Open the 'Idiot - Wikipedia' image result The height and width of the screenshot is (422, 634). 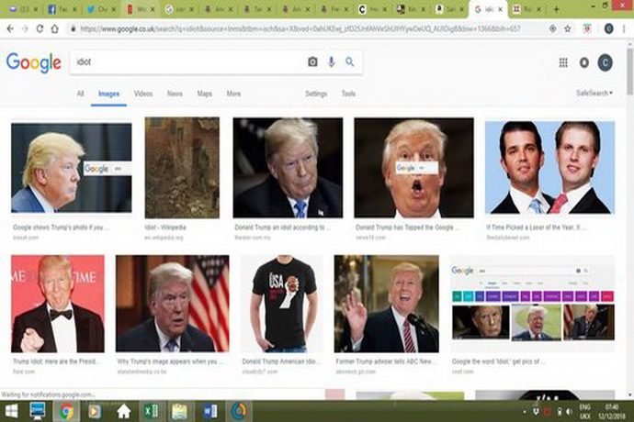point(182,167)
